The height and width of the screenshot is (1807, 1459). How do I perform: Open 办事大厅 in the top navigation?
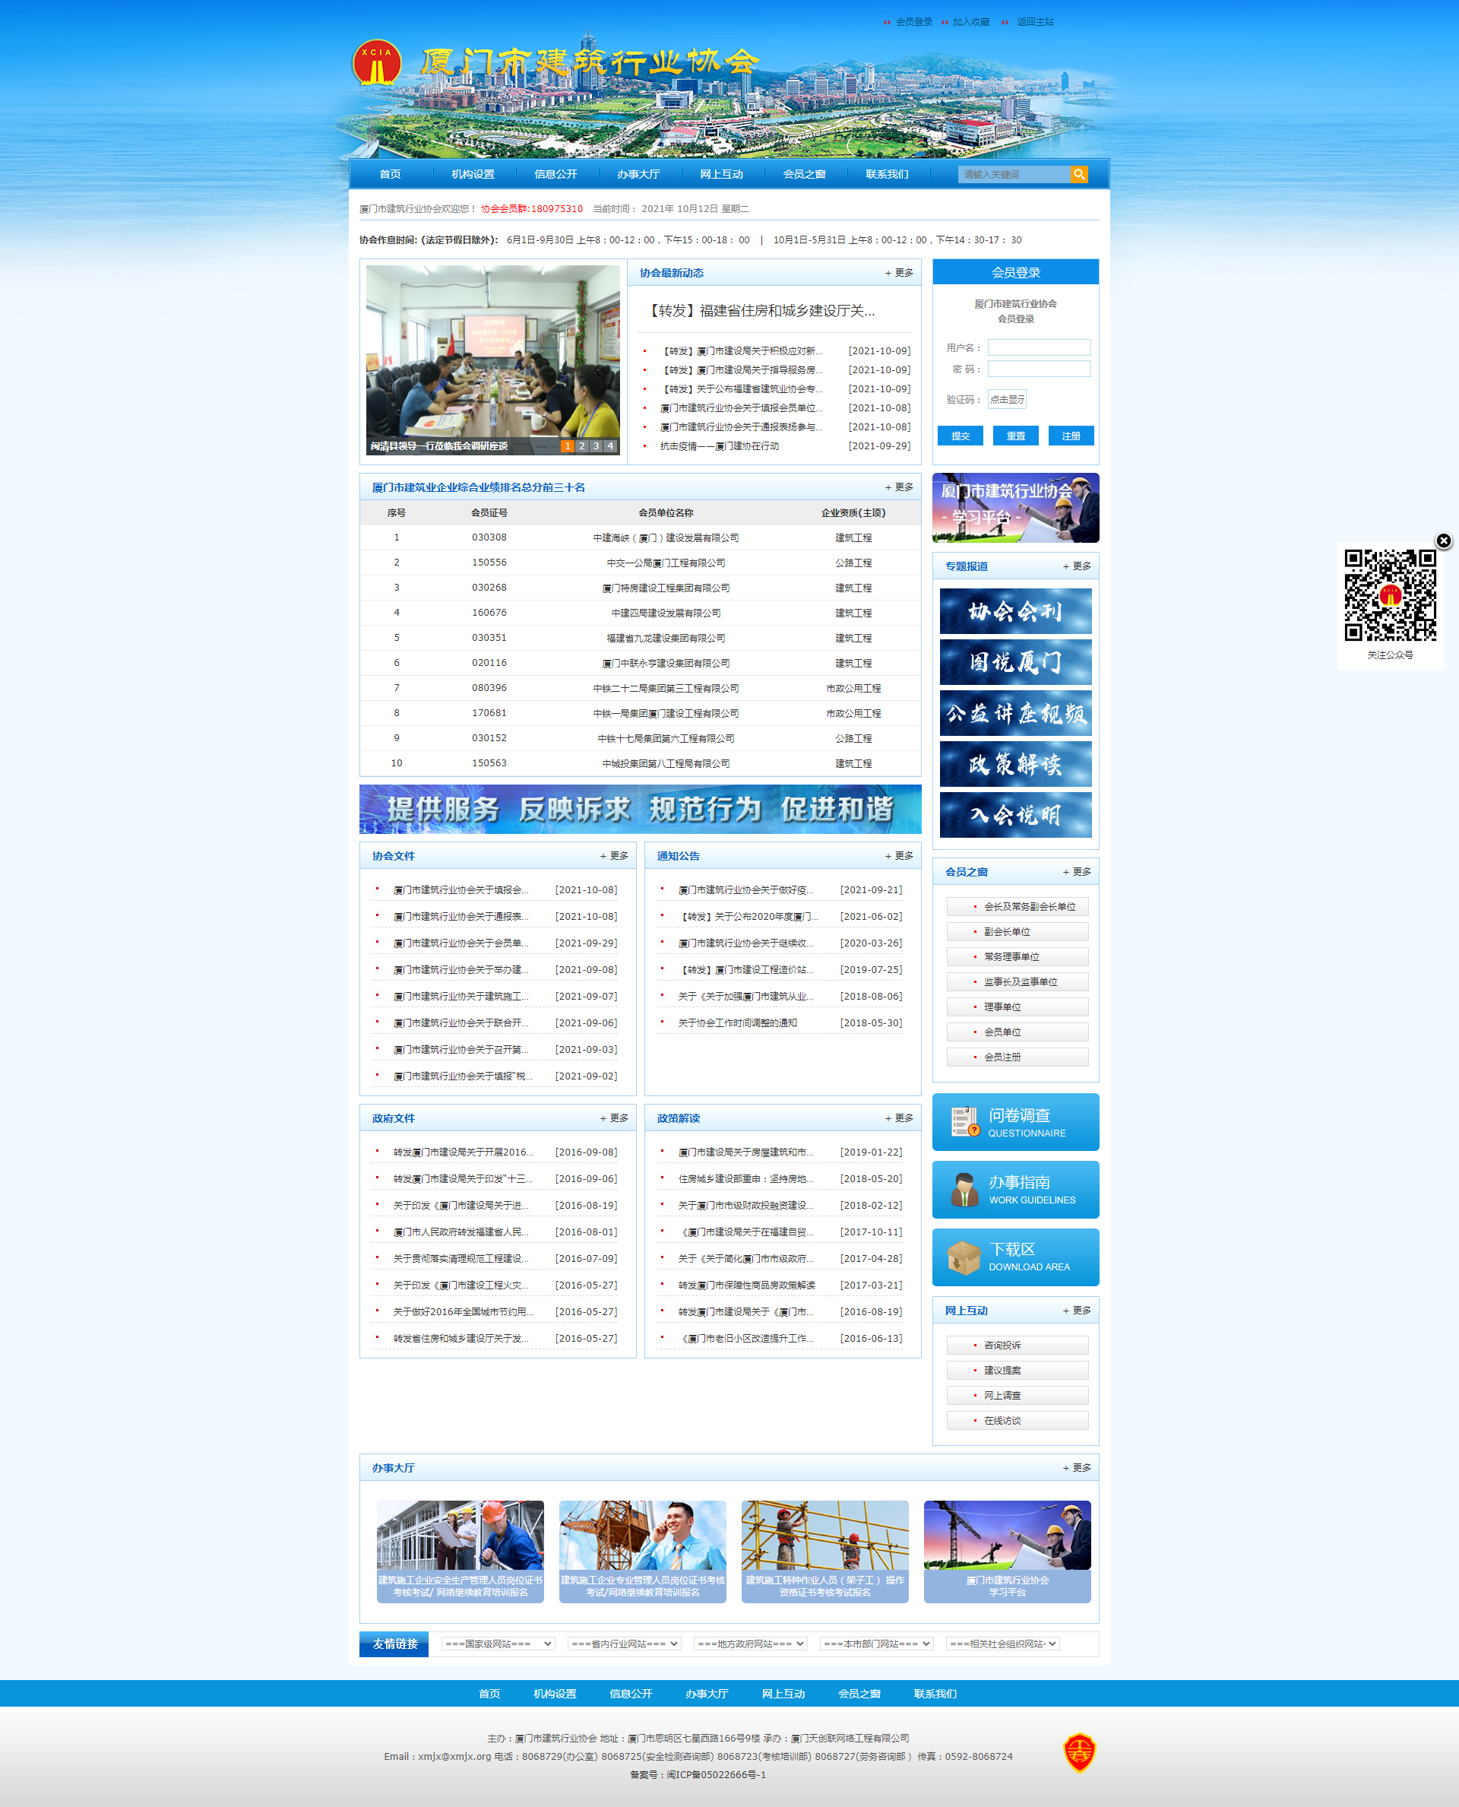tap(638, 174)
